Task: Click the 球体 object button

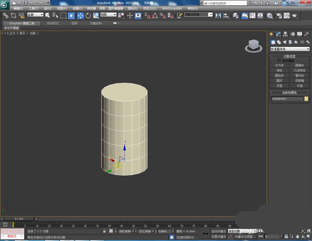Action: (x=279, y=70)
